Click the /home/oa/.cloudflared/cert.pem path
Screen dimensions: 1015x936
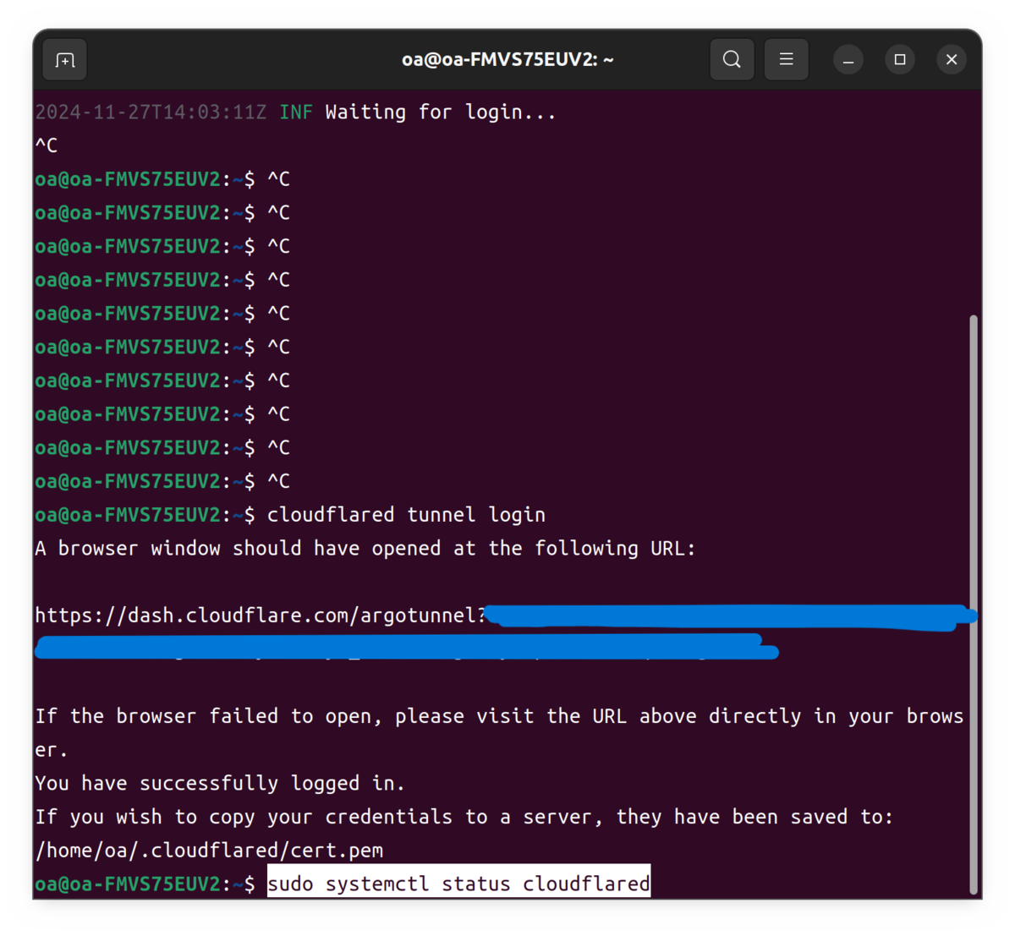click(209, 851)
